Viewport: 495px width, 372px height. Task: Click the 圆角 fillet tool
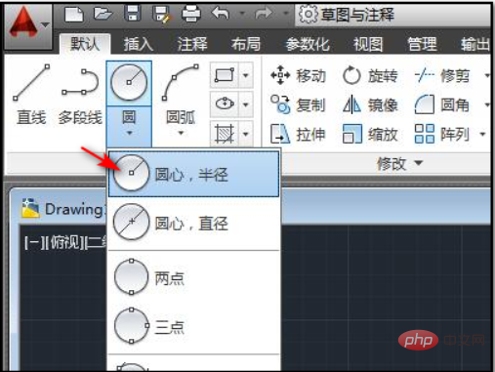tap(442, 104)
